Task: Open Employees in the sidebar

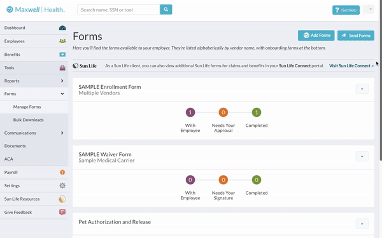Action: (x=34, y=41)
